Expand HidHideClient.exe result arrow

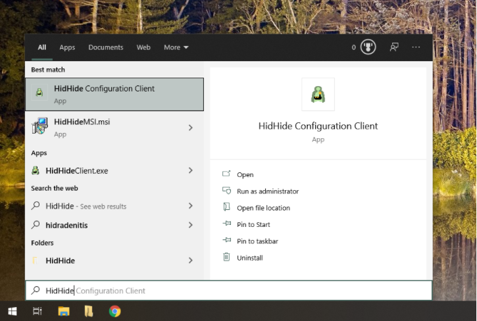190,170
